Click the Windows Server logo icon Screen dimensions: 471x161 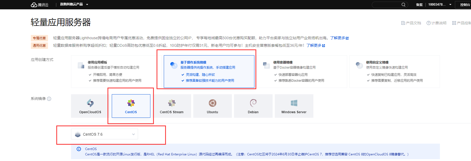294,103
